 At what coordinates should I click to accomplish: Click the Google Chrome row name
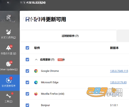50,71
